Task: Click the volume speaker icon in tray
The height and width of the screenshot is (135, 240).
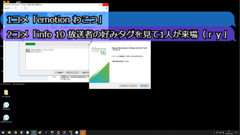Action: (x=220, y=132)
